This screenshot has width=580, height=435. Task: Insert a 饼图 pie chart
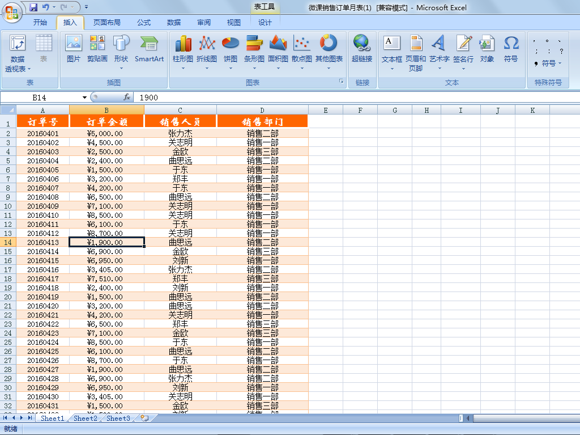231,52
